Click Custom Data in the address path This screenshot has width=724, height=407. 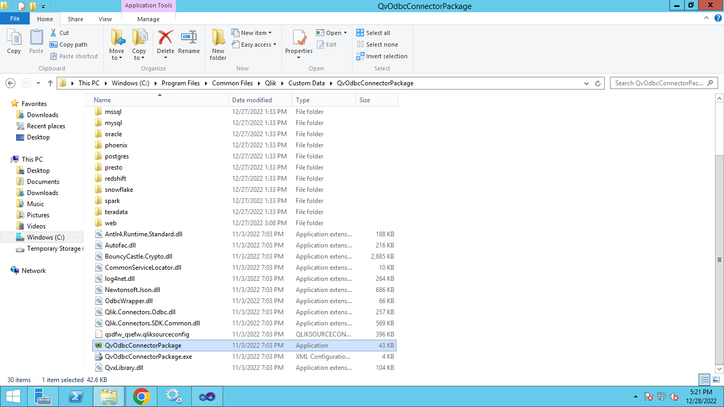pos(306,83)
